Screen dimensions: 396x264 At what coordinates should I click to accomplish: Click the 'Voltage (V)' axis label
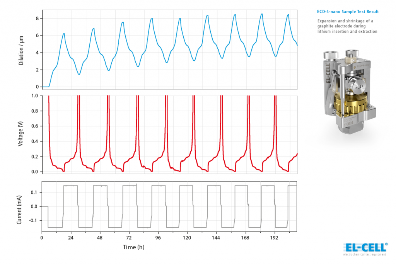coord(21,133)
